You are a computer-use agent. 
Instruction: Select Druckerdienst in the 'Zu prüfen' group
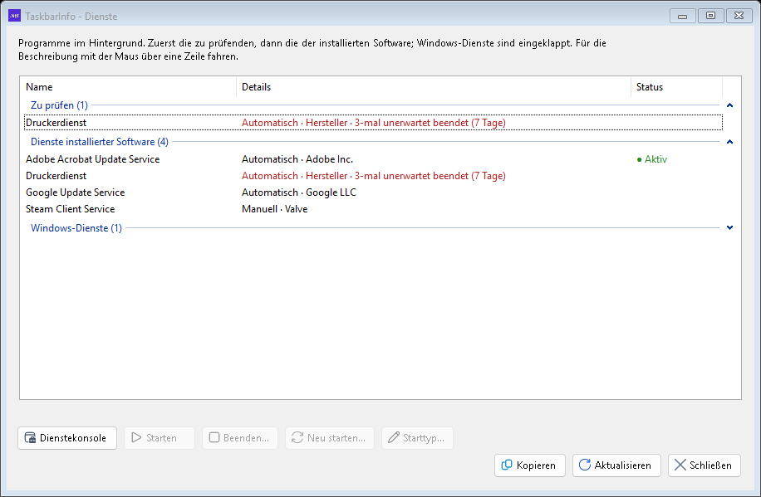[x=373, y=123]
